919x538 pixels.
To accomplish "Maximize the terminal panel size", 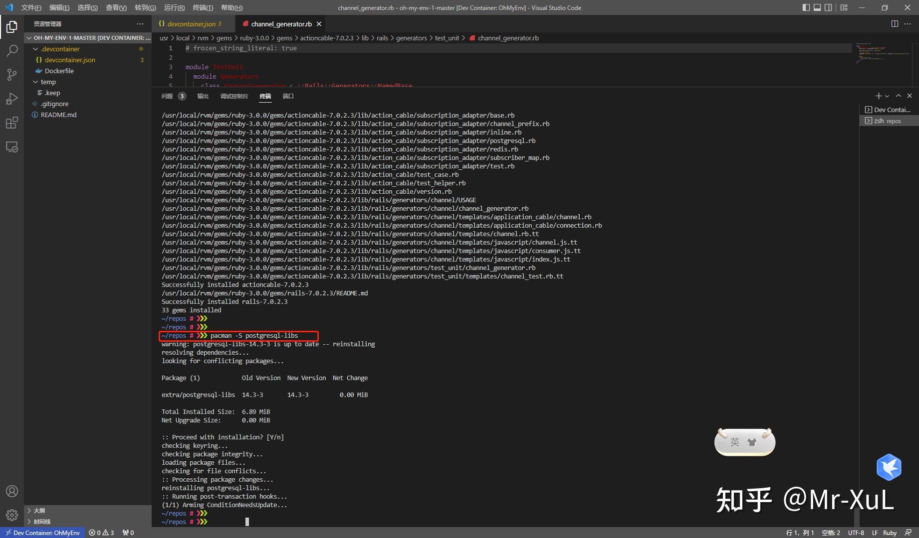I will tap(899, 96).
